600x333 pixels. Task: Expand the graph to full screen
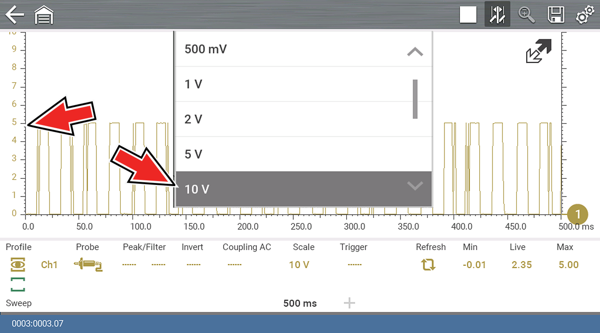coord(538,51)
